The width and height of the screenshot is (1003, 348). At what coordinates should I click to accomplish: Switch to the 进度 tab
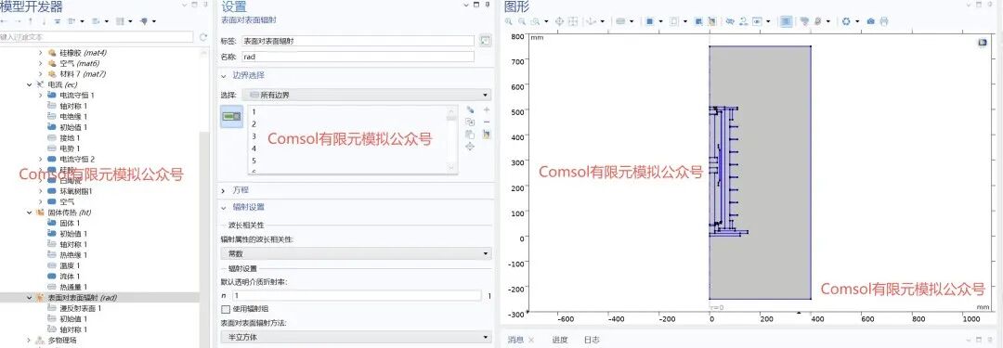560,340
